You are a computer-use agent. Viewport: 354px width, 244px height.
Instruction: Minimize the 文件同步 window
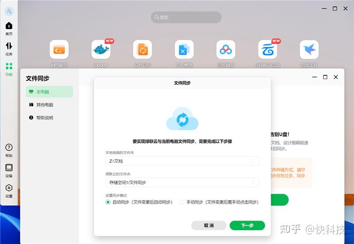[x=315, y=77]
